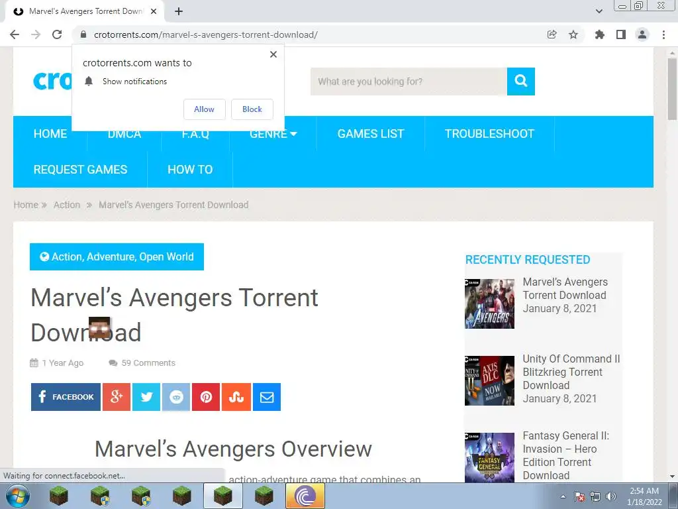
Task: Open the Chrome three-dot menu
Action: 663,34
